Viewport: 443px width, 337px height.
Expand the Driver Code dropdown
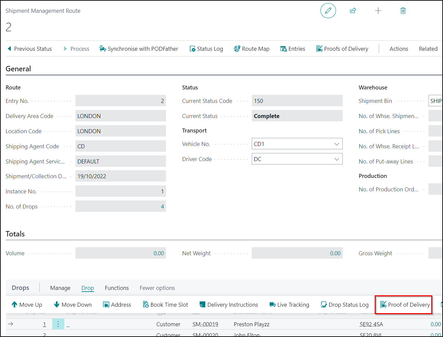tap(337, 159)
